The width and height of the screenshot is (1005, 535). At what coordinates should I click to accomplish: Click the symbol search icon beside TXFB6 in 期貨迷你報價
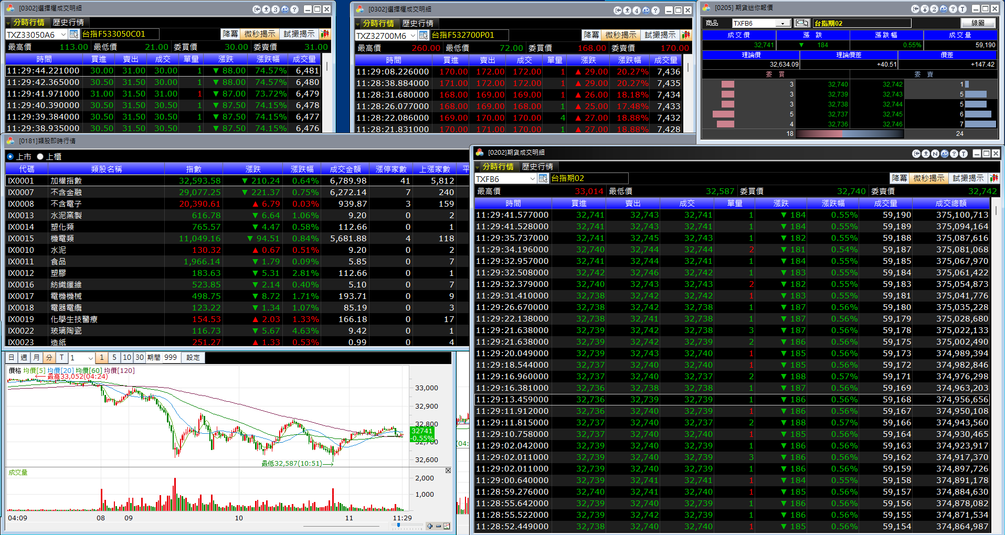point(802,23)
